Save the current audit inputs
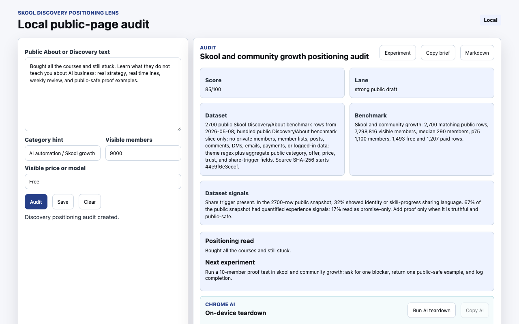 pyautogui.click(x=63, y=202)
